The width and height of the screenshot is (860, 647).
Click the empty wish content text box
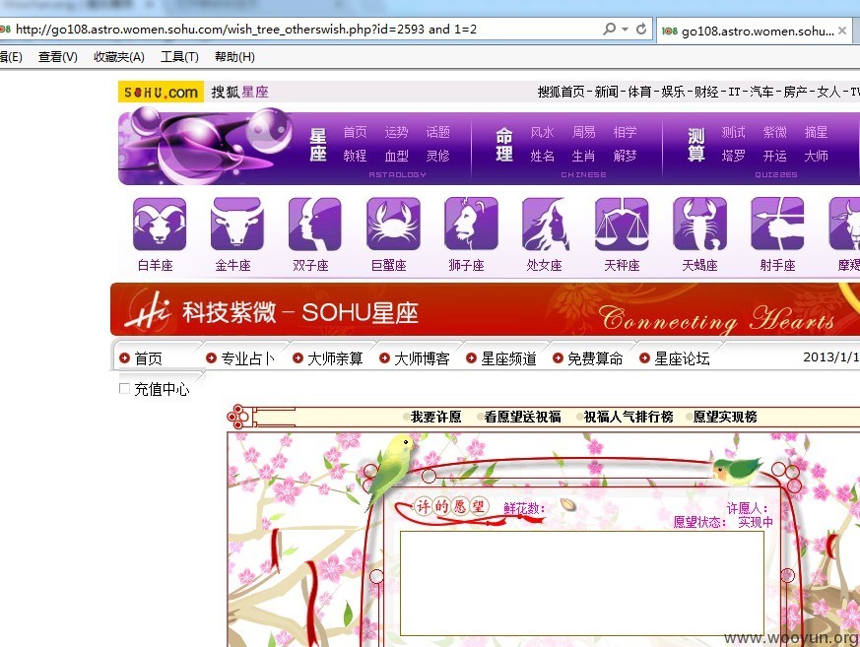[582, 583]
